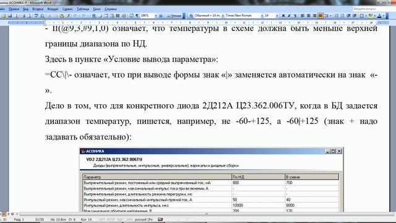Click the Save diskette icon
This screenshot has width=396, height=223.
coord(10,15)
